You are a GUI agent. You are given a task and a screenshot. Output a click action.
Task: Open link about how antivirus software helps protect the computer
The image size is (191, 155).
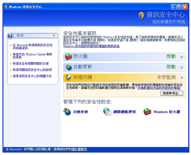coord(160,88)
